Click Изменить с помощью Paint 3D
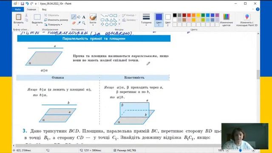Viewport: 272px width, 153px height. [246, 20]
